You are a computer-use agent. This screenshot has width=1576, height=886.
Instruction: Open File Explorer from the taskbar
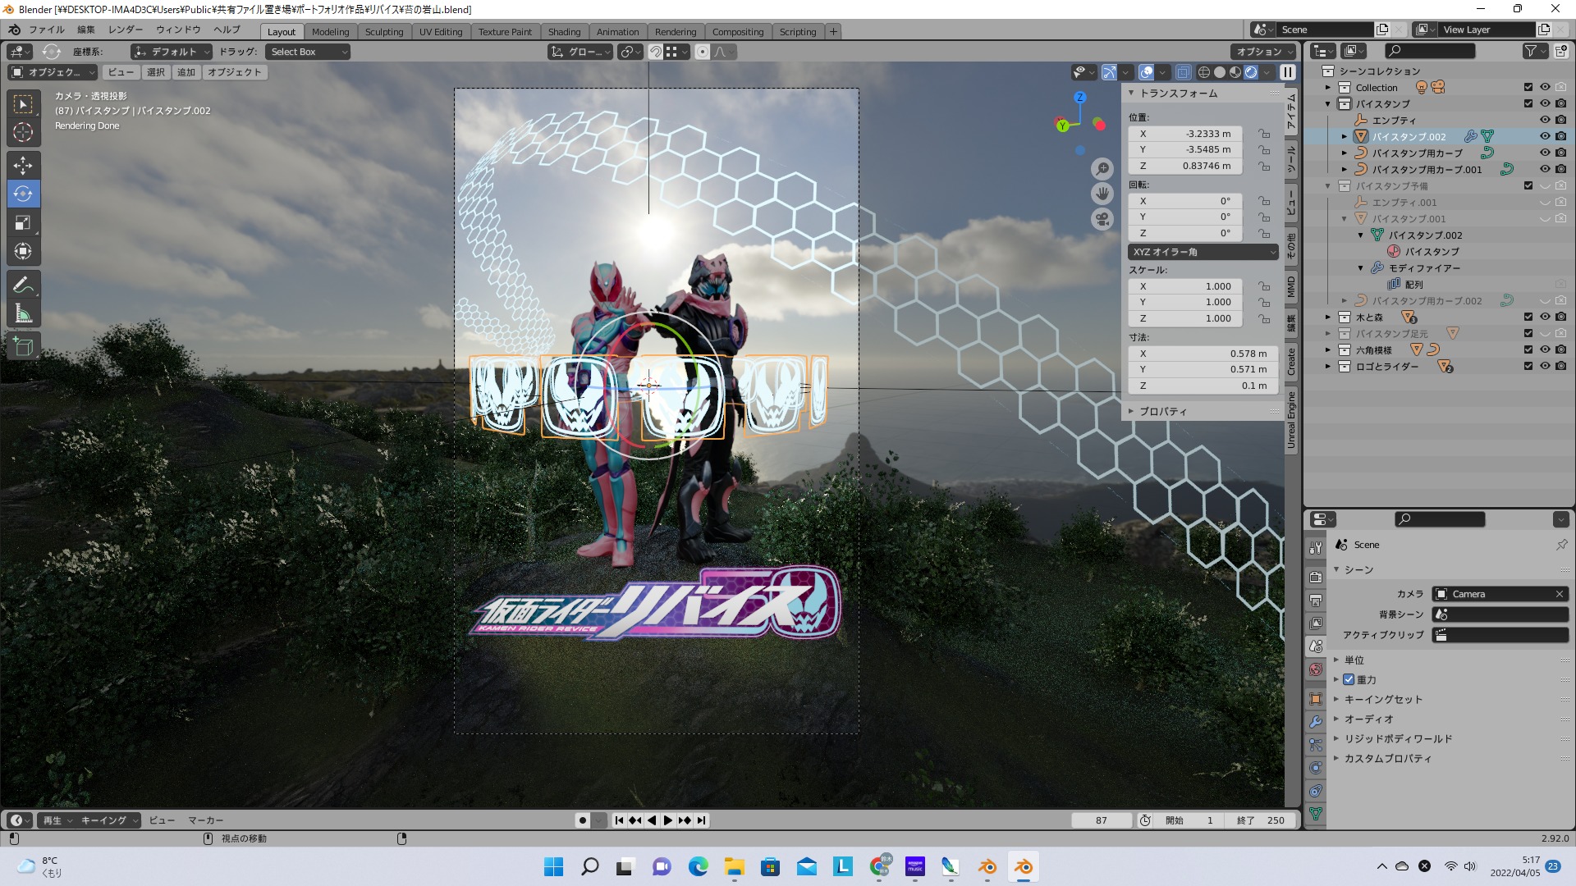point(733,866)
